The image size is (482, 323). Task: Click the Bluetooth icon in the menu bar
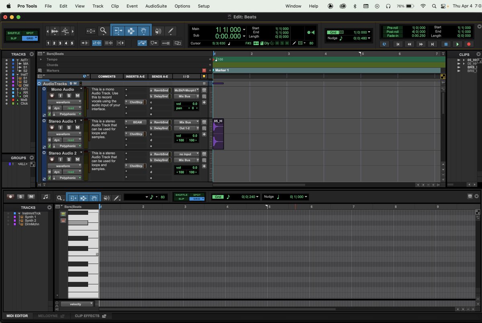click(x=354, y=6)
